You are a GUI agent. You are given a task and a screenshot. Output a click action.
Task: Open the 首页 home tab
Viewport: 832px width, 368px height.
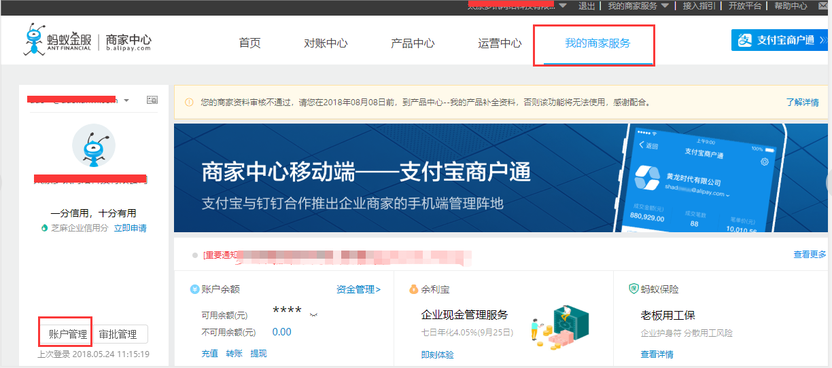[249, 43]
